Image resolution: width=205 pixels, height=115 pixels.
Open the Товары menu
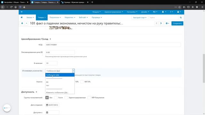42,17
